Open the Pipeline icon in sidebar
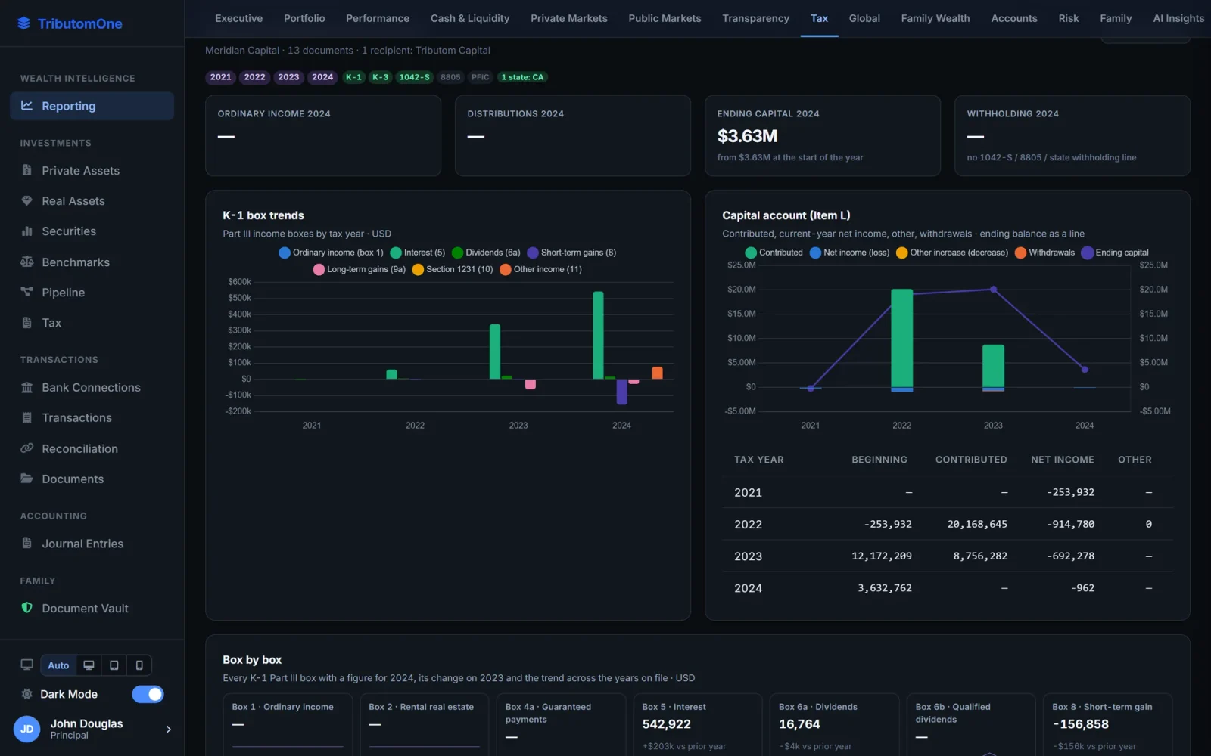 coord(26,293)
